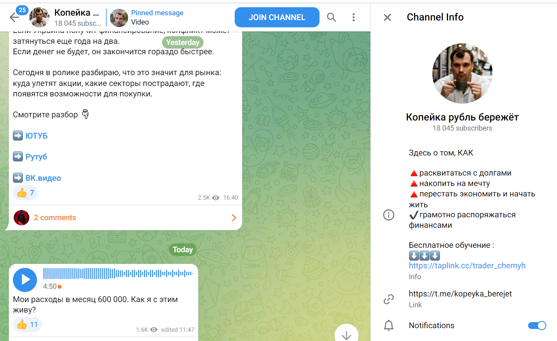Open the Рутуб link
The height and width of the screenshot is (341, 557).
[36, 157]
